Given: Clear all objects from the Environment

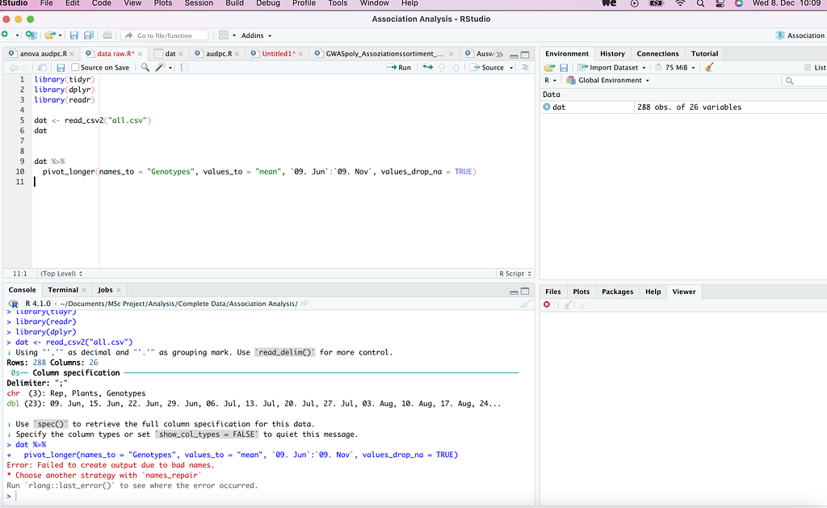Looking at the screenshot, I should tap(709, 68).
